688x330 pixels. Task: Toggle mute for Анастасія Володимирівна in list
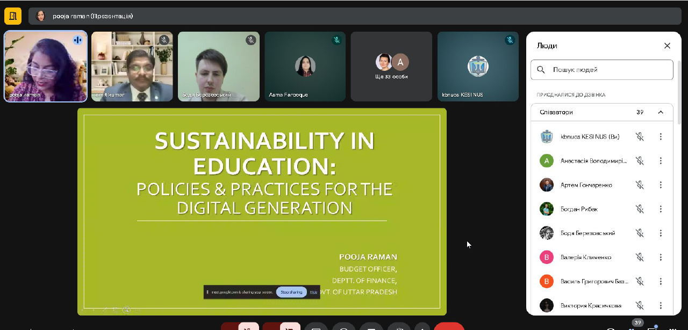[x=640, y=161]
